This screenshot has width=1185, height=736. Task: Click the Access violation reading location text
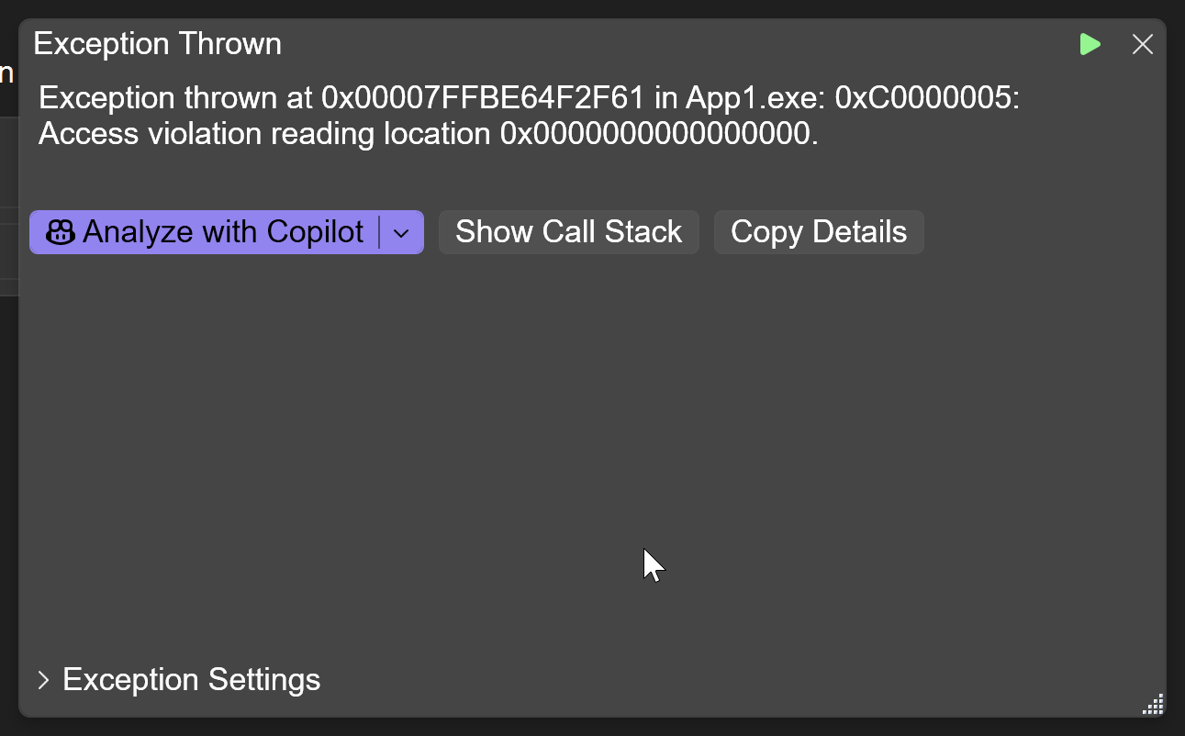click(x=264, y=135)
